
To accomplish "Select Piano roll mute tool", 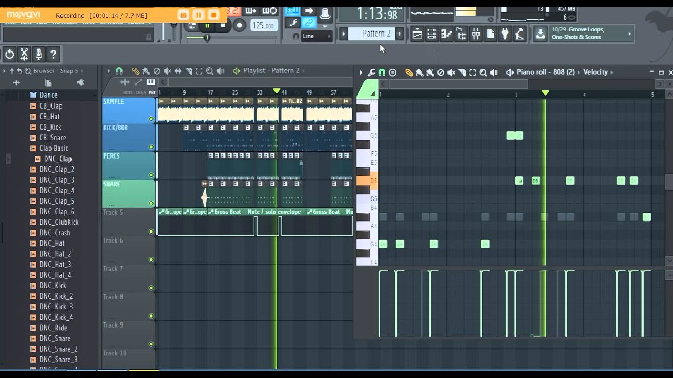I will coord(451,72).
